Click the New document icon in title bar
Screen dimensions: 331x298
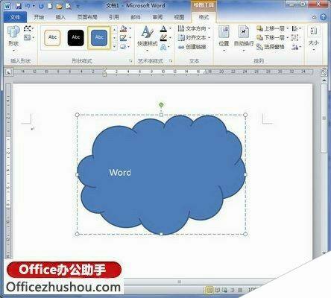tap(50, 6)
